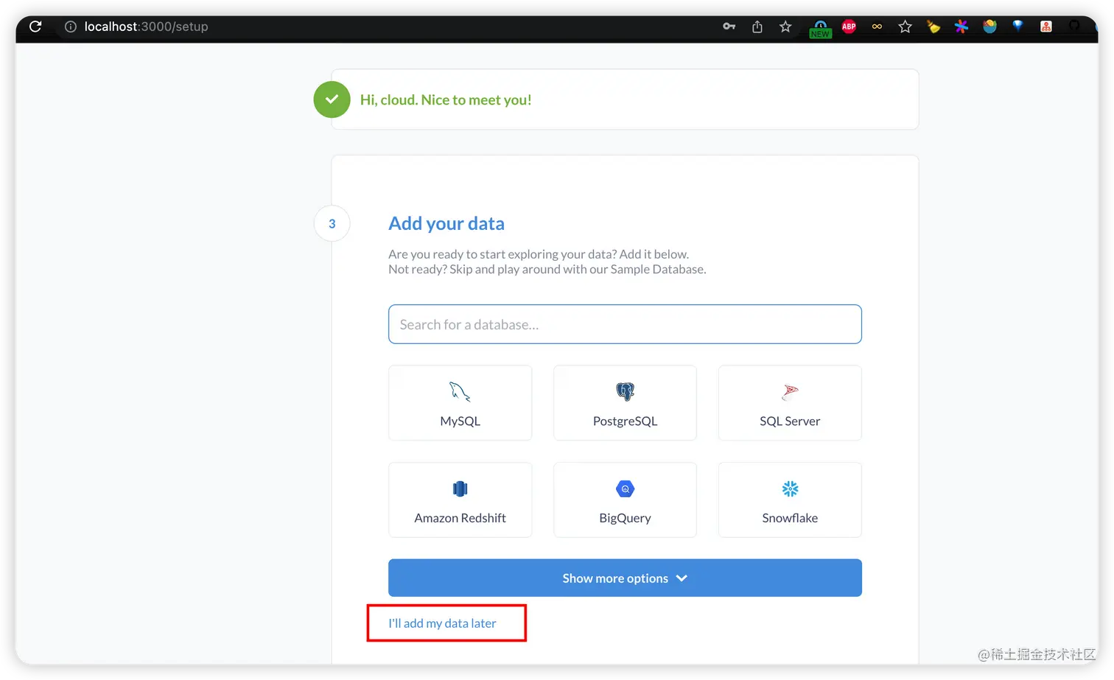The height and width of the screenshot is (680, 1114).
Task: Click I'll add my data later link
Action: (x=442, y=623)
